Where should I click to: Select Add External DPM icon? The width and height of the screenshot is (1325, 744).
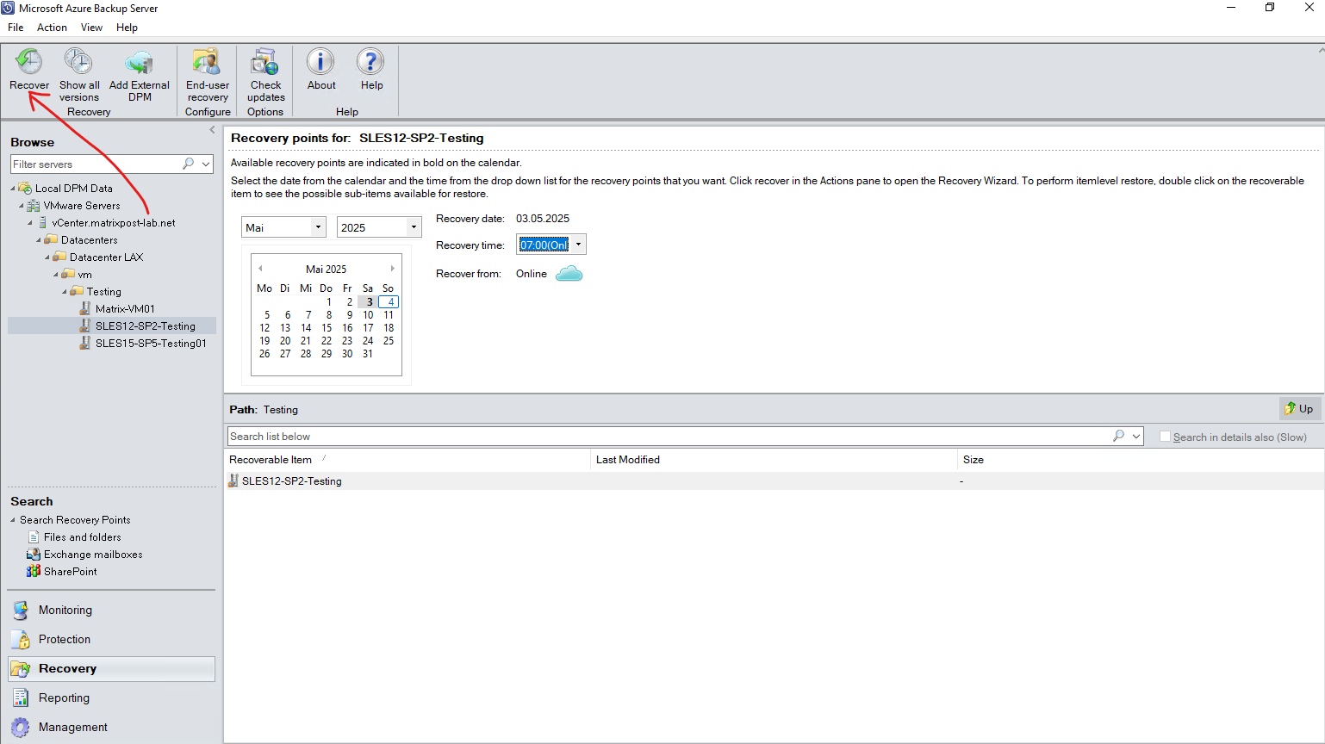[x=139, y=62]
